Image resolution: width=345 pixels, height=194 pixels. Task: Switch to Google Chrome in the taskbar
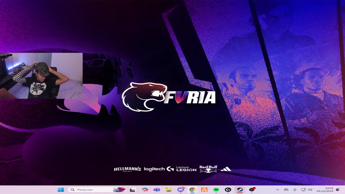192,190
